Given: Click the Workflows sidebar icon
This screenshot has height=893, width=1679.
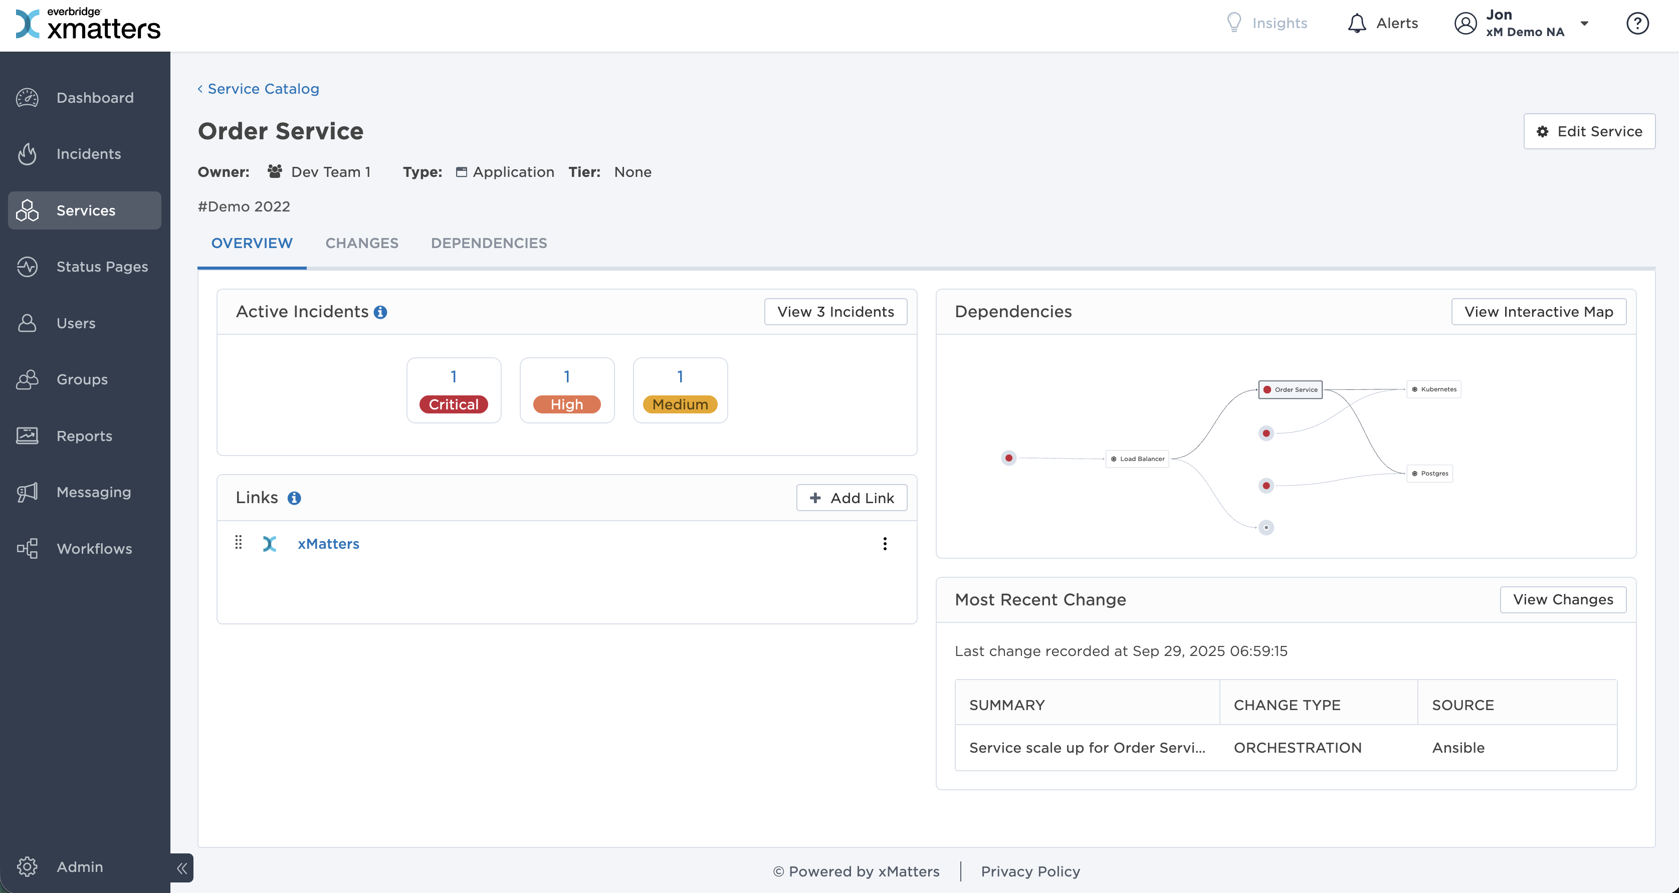Looking at the screenshot, I should [x=28, y=548].
